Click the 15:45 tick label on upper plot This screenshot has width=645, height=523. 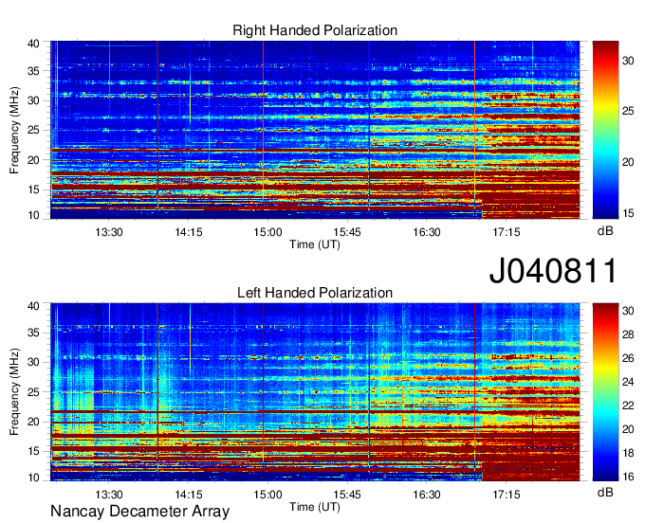point(347,232)
